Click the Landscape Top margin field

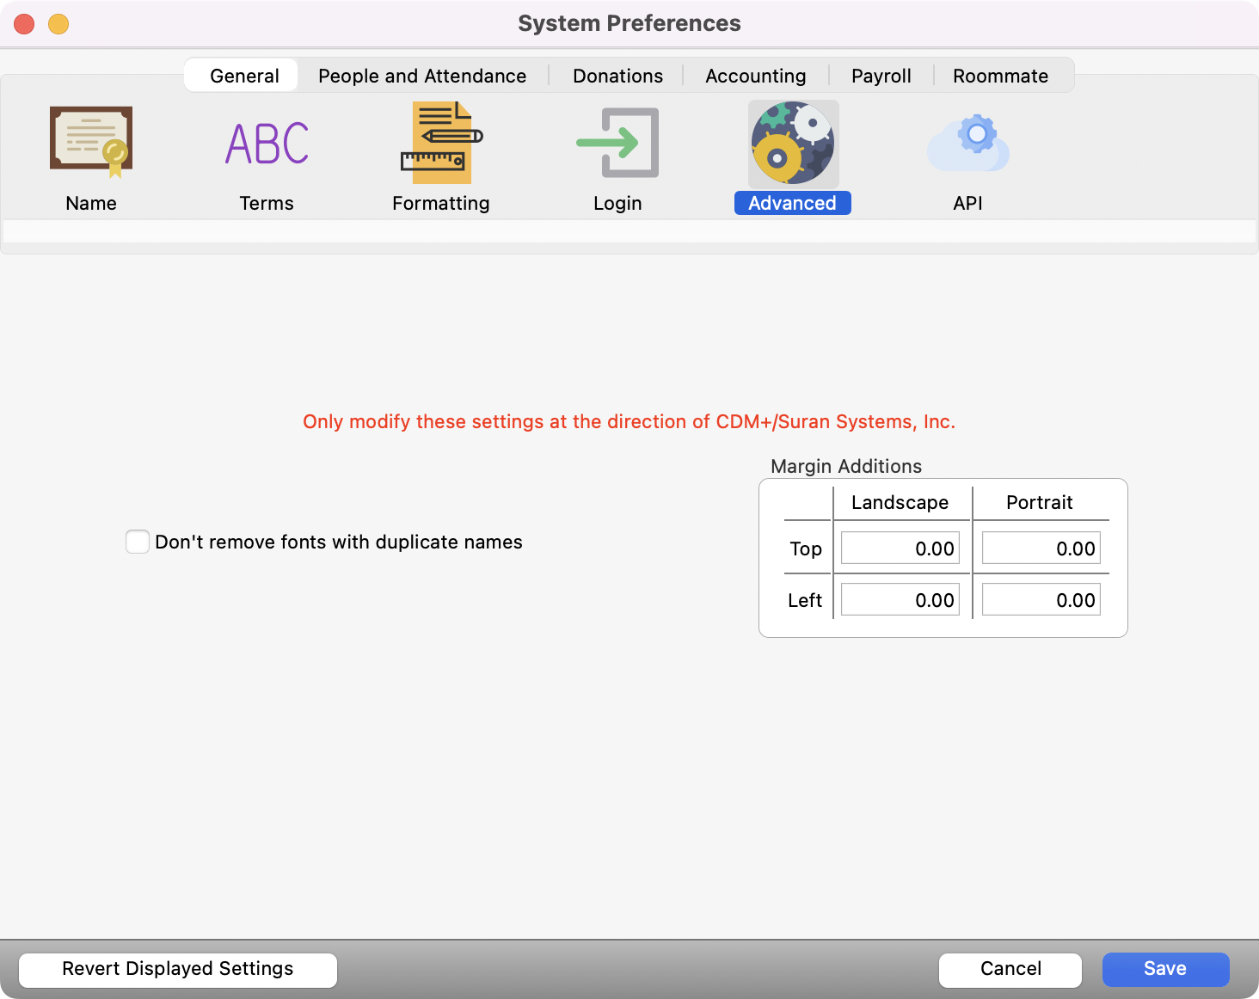[x=900, y=549]
